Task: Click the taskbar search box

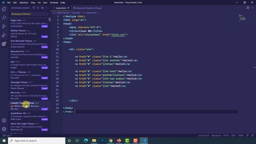Action: click(x=36, y=140)
